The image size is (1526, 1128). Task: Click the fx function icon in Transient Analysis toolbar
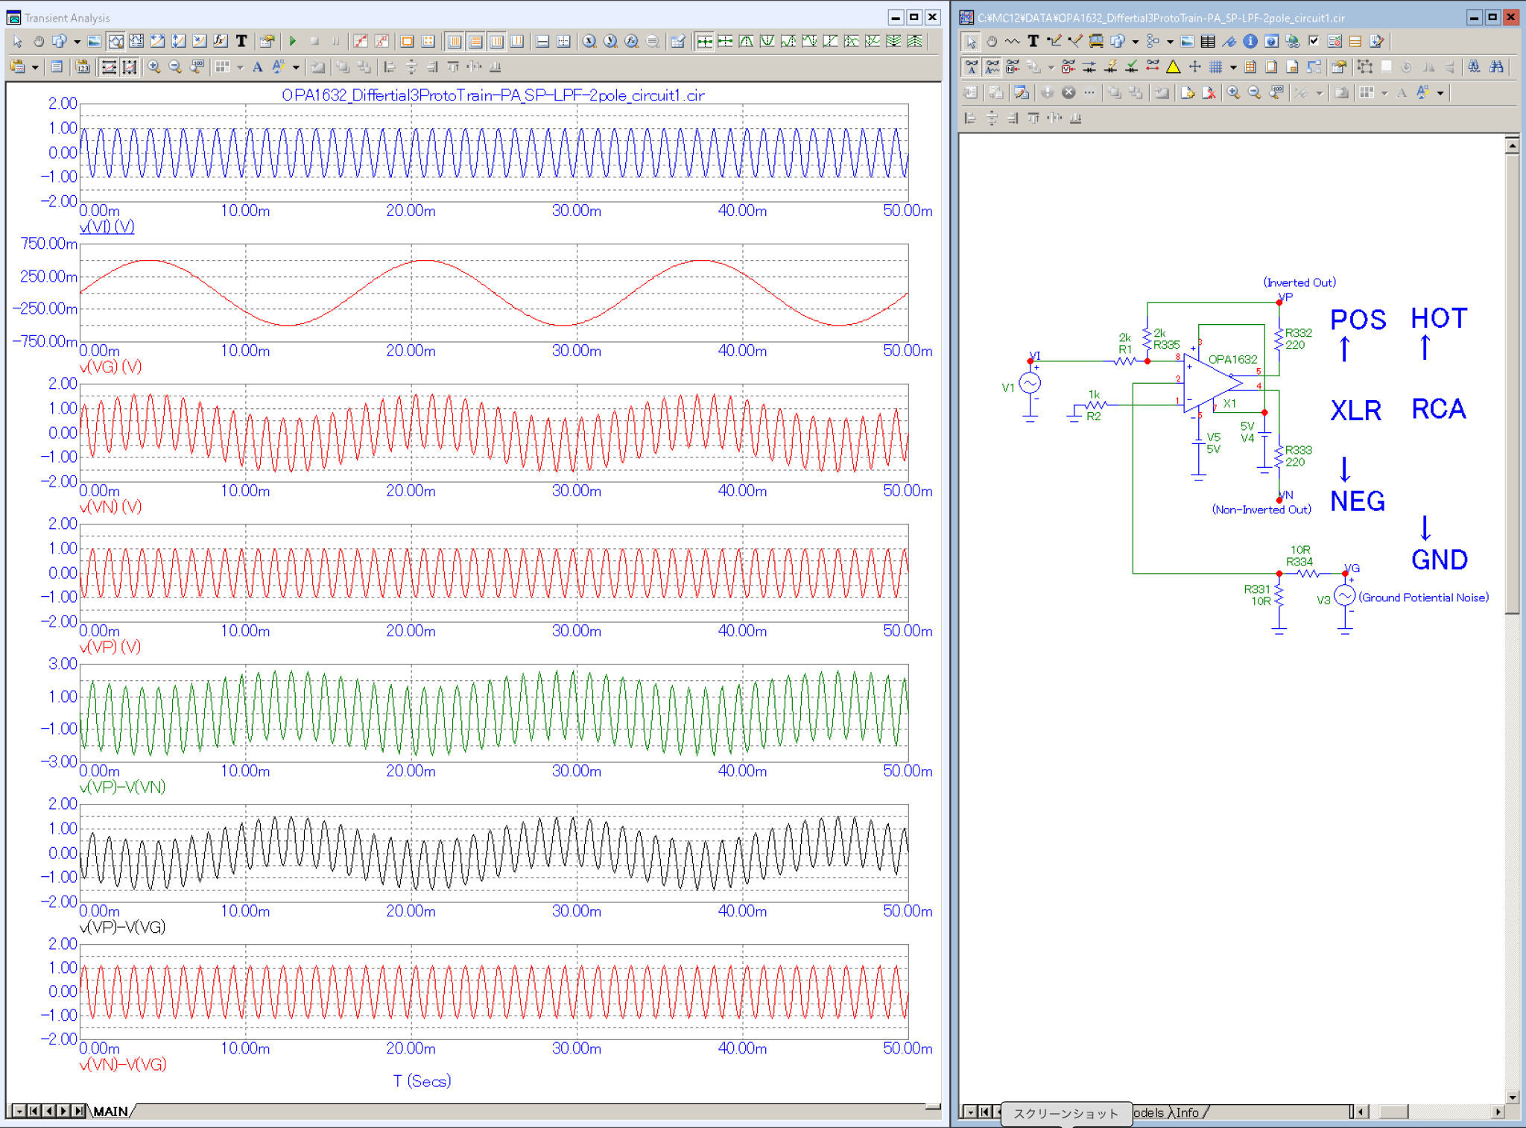pyautogui.click(x=220, y=41)
